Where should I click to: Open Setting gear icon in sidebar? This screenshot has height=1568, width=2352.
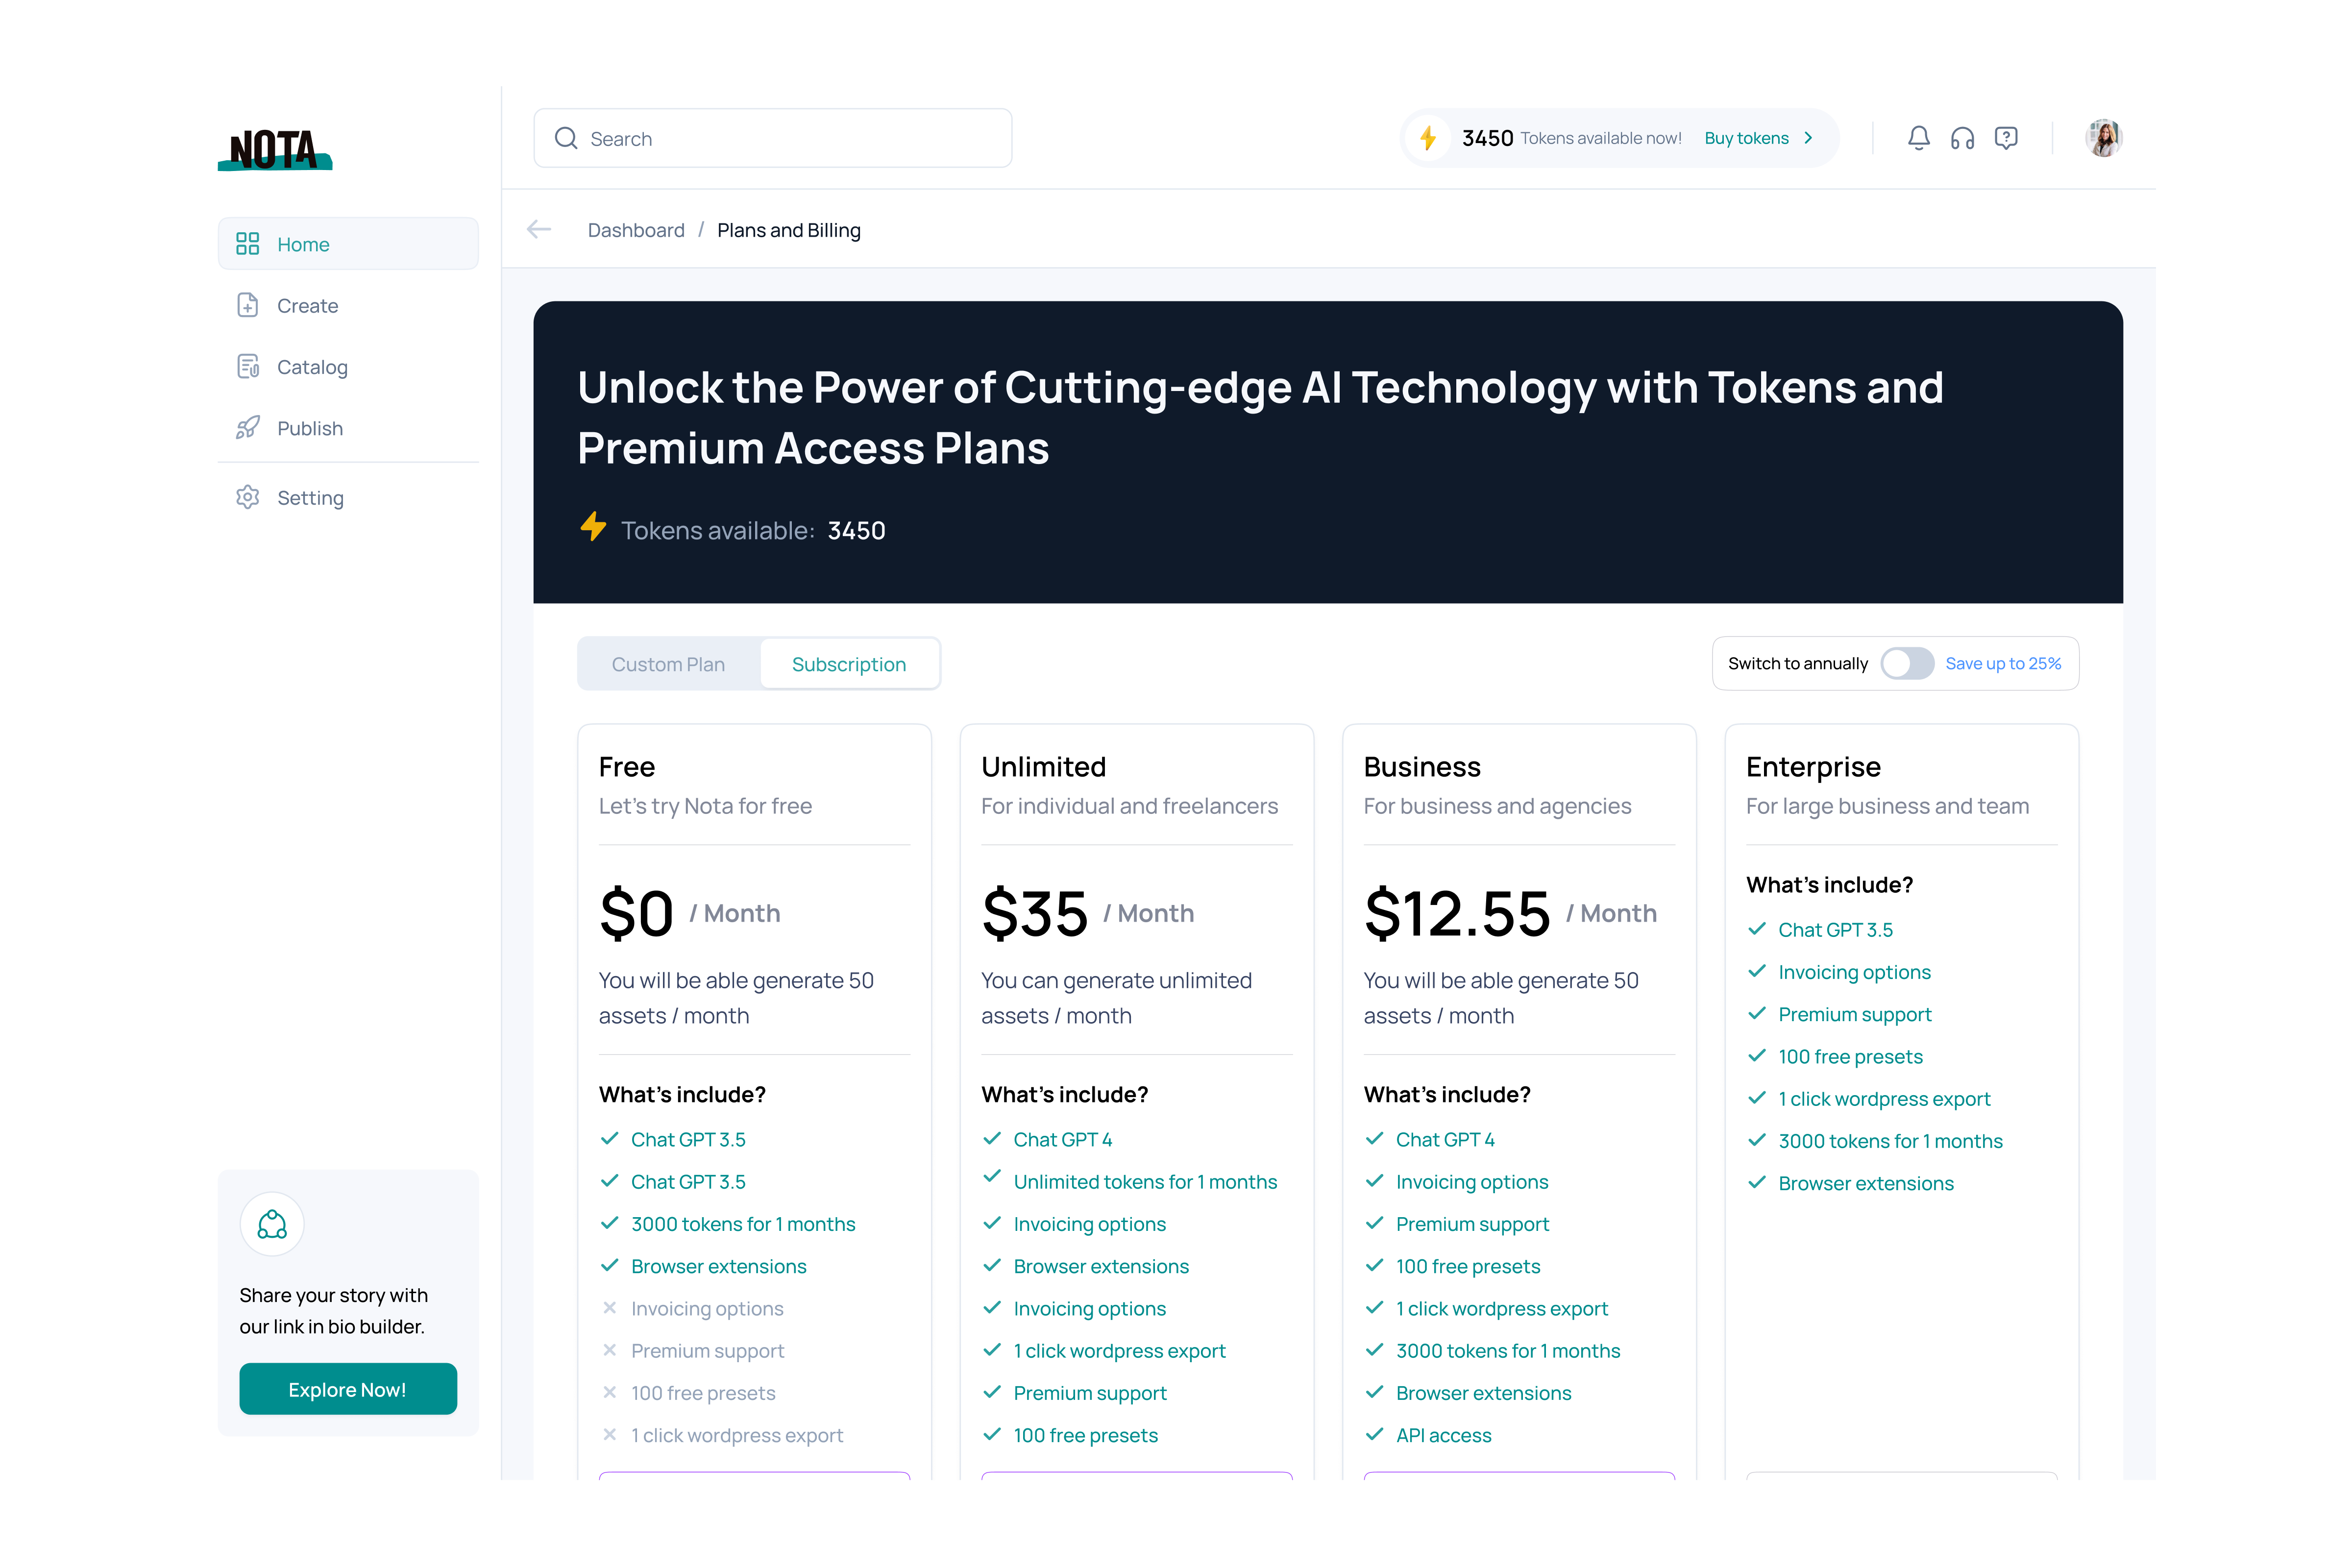point(247,497)
